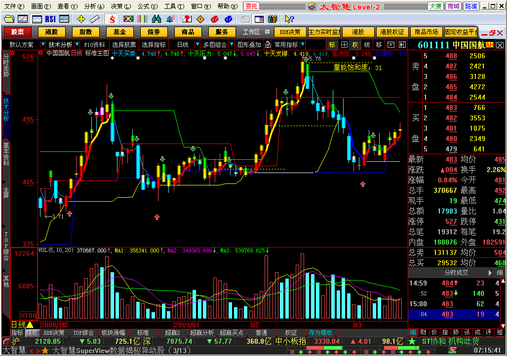Viewport: 507px width, 356px height.
Task: Select the yellow four-arrow move tool
Action: pyautogui.click(x=81, y=19)
